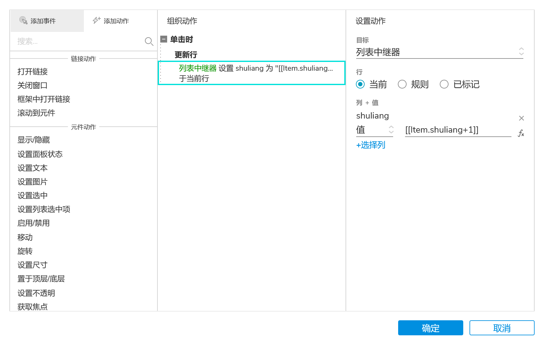Image resolution: width=544 pixels, height=345 pixels.
Task: Open the target 列表中继器 dropdown
Action: pos(439,52)
